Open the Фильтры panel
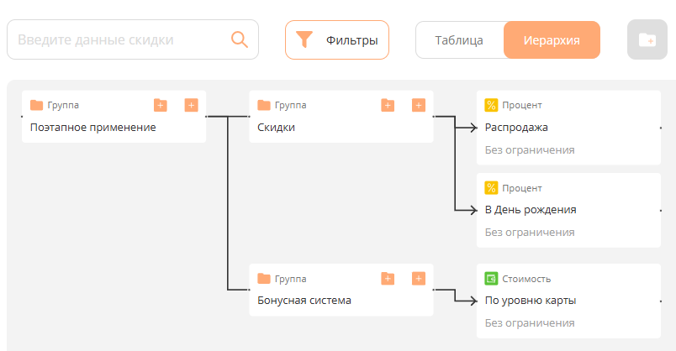 [337, 39]
